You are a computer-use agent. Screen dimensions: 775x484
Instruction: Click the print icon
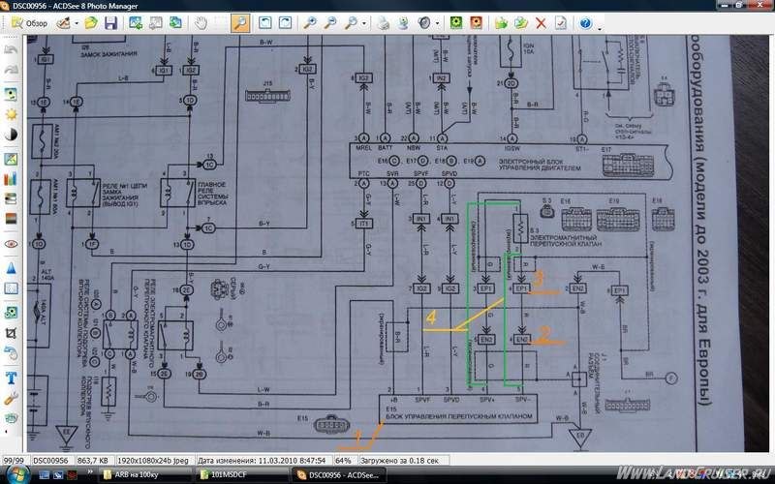pos(384,23)
